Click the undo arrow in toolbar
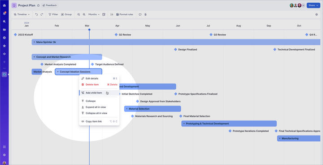Screen dimensions: 323x165 tap(36, 14)
